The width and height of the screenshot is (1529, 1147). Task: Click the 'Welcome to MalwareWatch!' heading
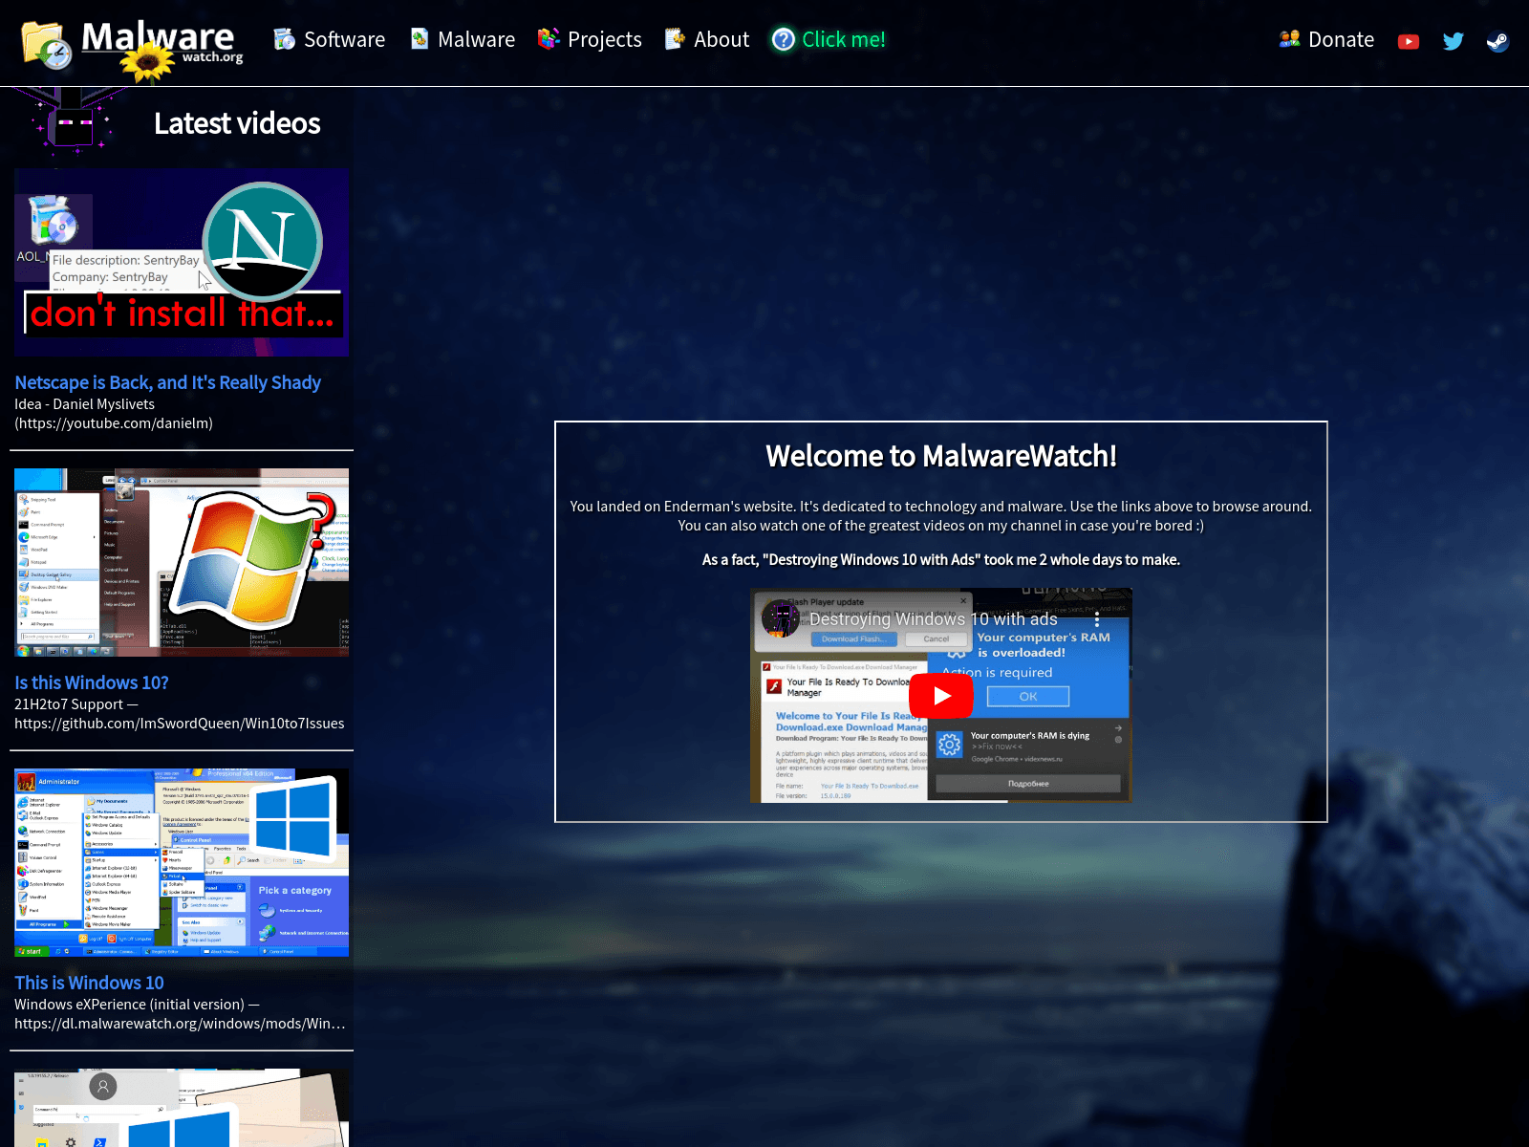[941, 456]
